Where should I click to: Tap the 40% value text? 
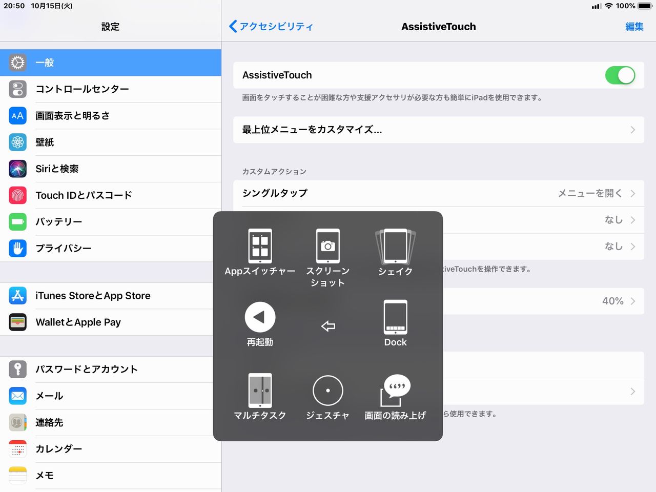613,301
